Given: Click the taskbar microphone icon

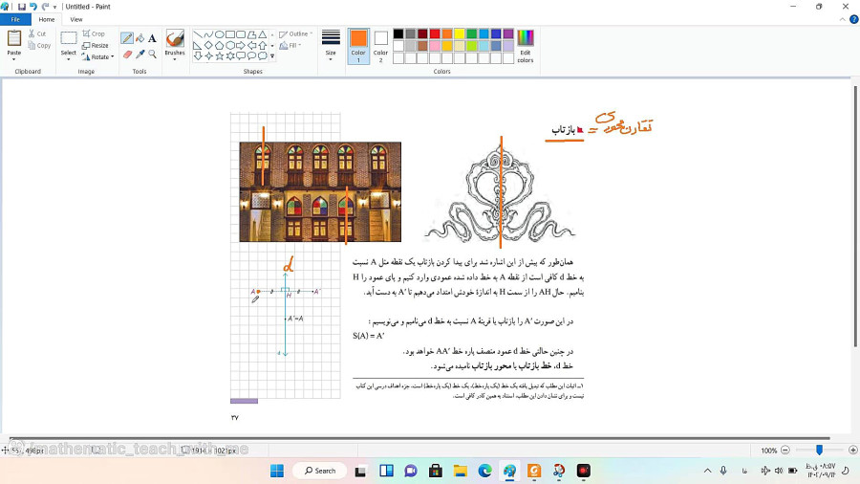Looking at the screenshot, I should coord(723,471).
